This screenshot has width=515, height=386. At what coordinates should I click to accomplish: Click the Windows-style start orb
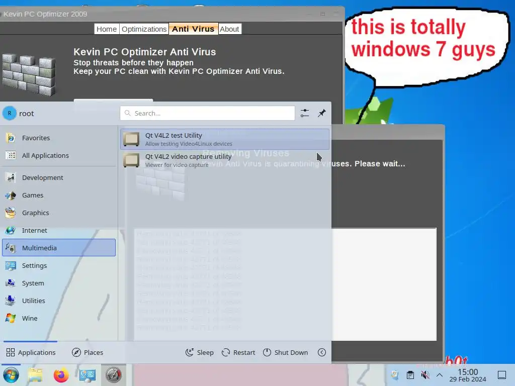(11, 375)
